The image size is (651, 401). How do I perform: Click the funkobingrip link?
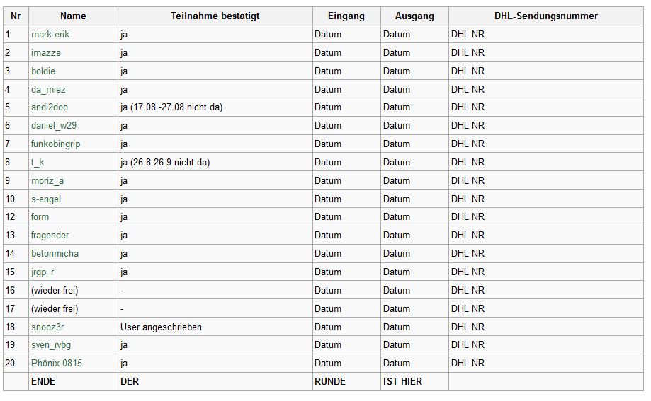[x=56, y=144]
